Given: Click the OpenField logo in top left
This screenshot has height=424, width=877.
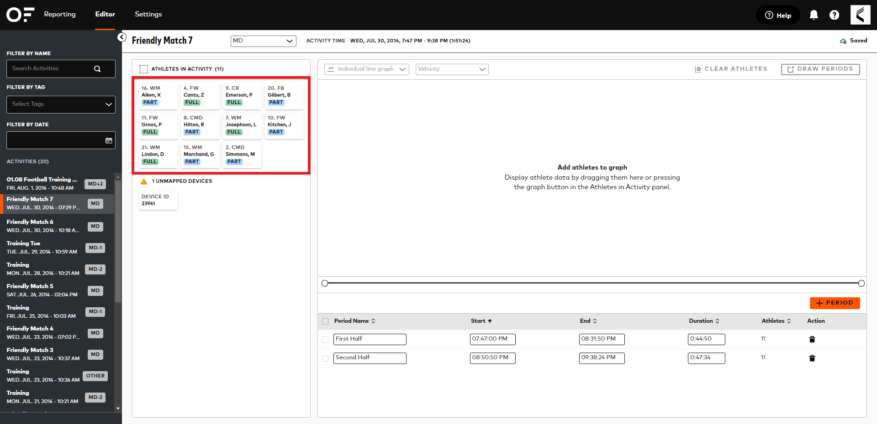Looking at the screenshot, I should 20,15.
